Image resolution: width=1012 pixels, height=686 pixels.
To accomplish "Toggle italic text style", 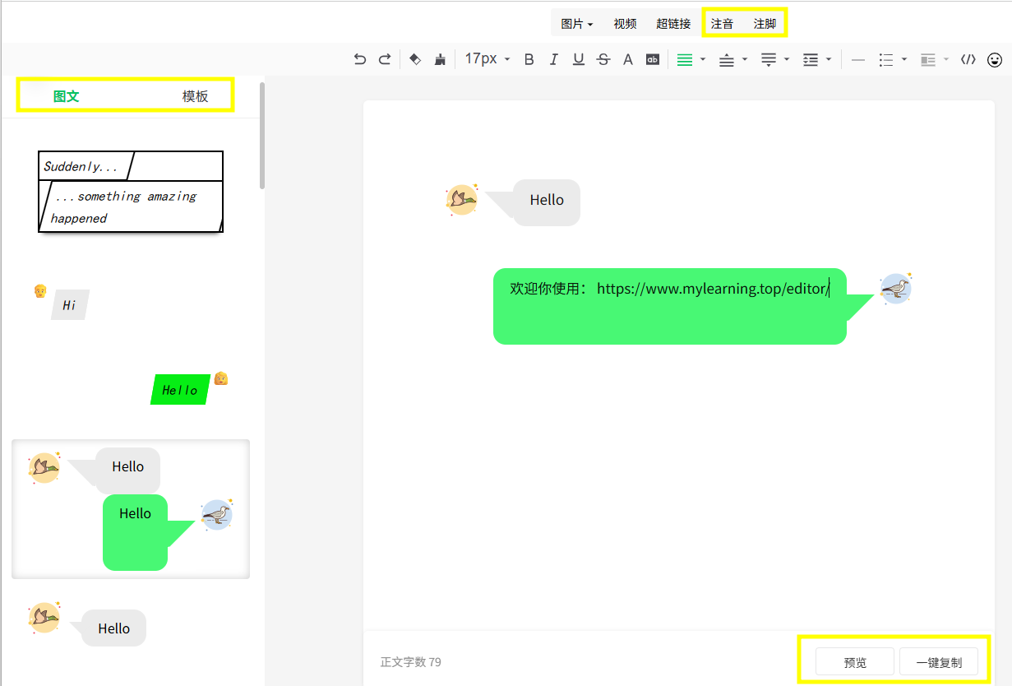I will 553,59.
